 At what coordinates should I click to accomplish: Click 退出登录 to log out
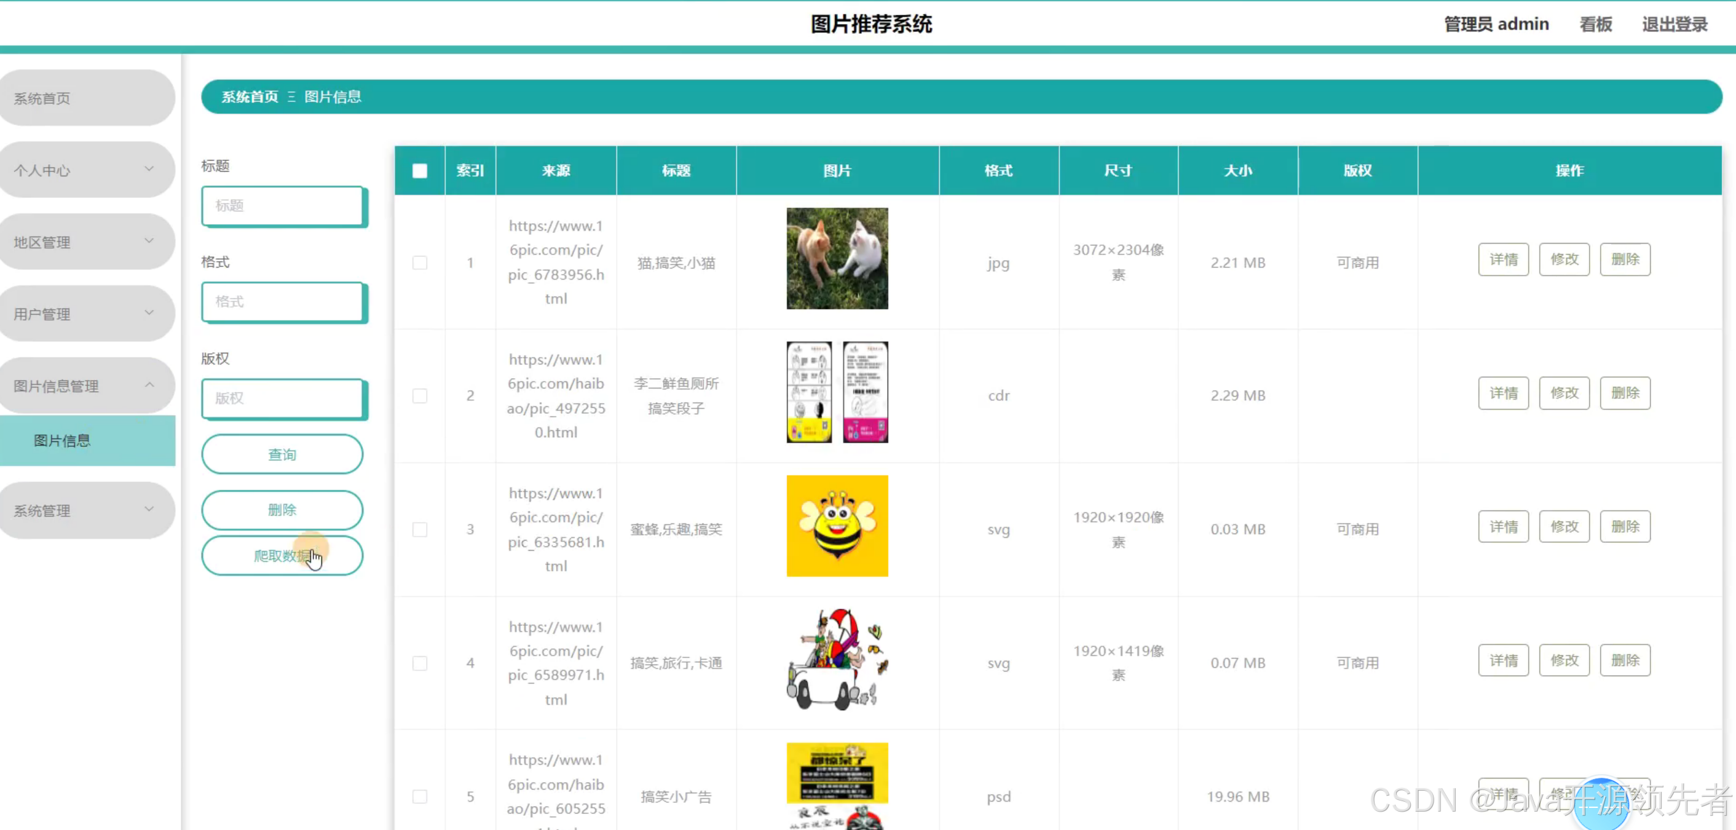pyautogui.click(x=1674, y=23)
